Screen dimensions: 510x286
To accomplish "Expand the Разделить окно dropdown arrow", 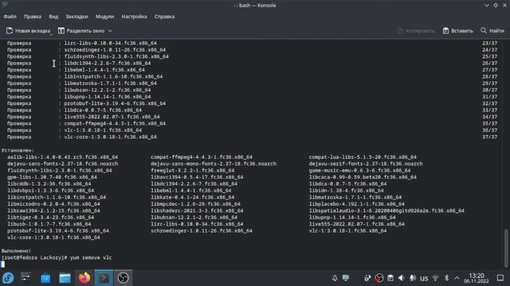I will click(110, 31).
